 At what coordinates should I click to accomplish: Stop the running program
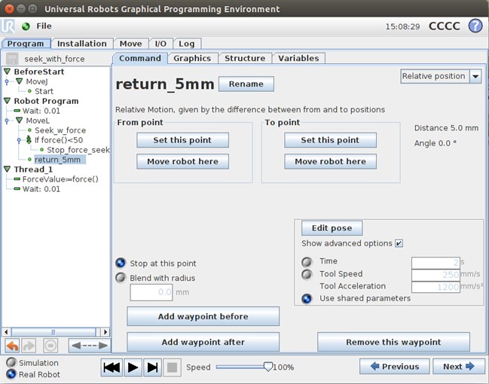[172, 367]
